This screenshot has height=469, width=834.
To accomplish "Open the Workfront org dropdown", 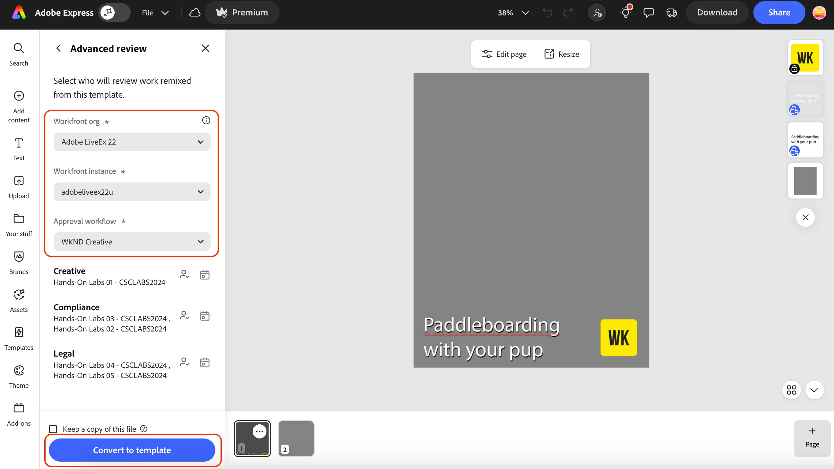I will 132,142.
